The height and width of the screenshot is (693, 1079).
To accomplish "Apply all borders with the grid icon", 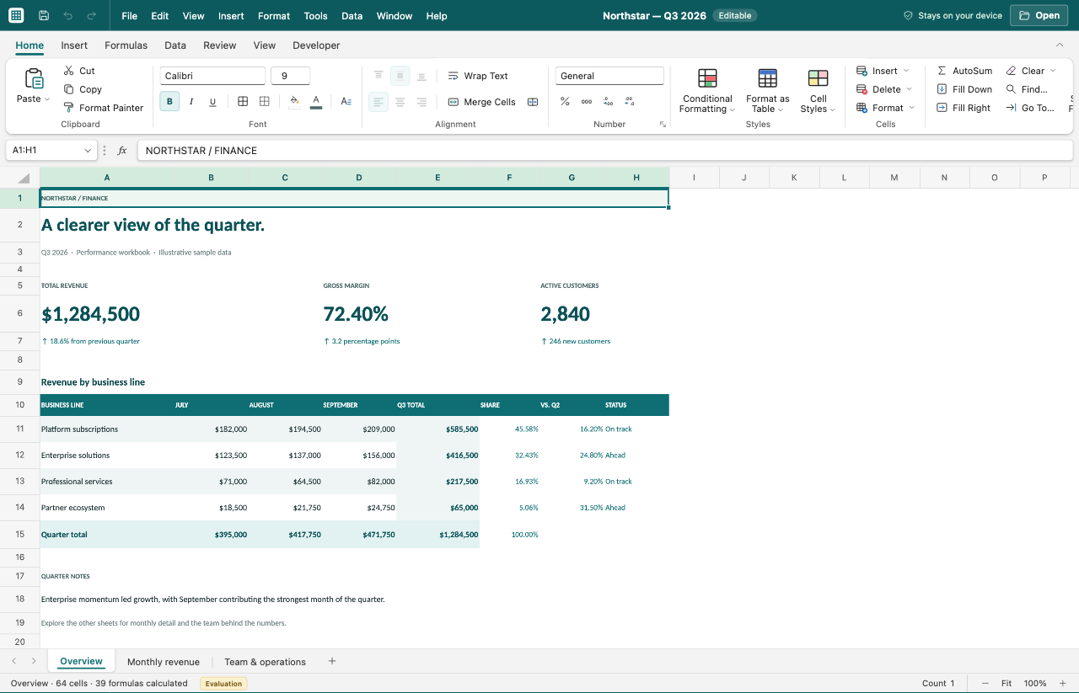I will pos(243,102).
